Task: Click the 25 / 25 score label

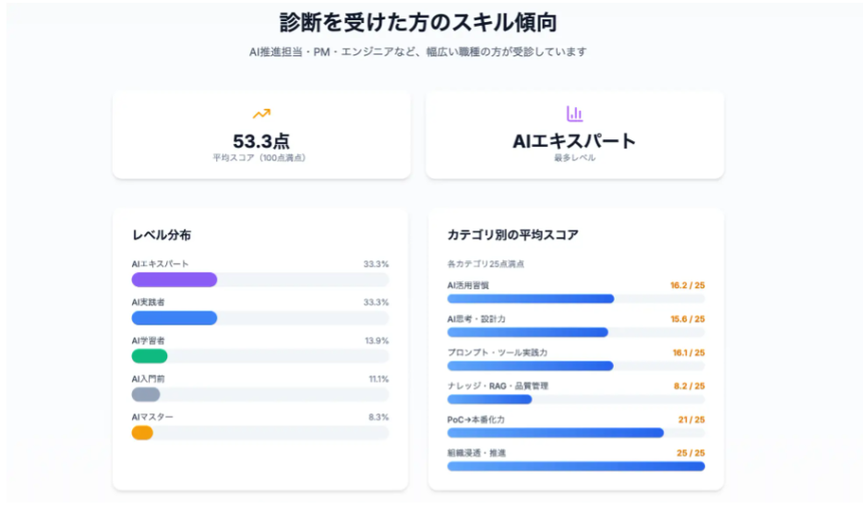Action: (690, 453)
